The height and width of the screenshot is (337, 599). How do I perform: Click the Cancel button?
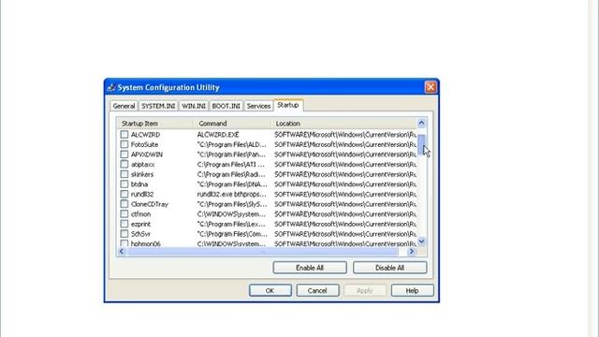tap(317, 291)
